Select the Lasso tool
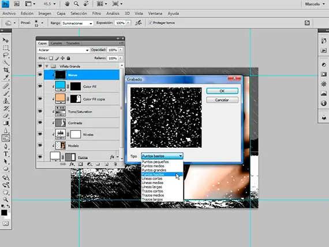 tap(6, 55)
